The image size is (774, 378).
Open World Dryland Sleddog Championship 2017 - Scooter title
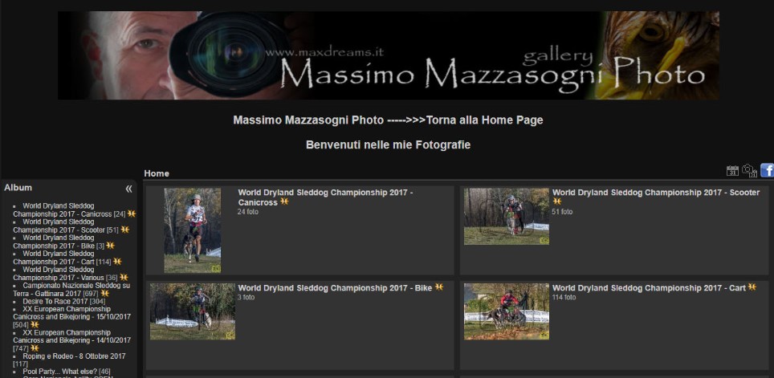[x=656, y=193]
